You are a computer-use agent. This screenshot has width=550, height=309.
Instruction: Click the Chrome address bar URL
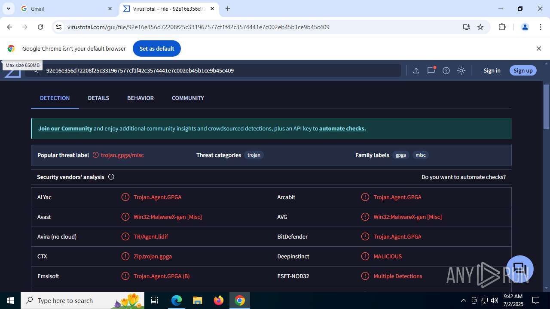tap(198, 27)
